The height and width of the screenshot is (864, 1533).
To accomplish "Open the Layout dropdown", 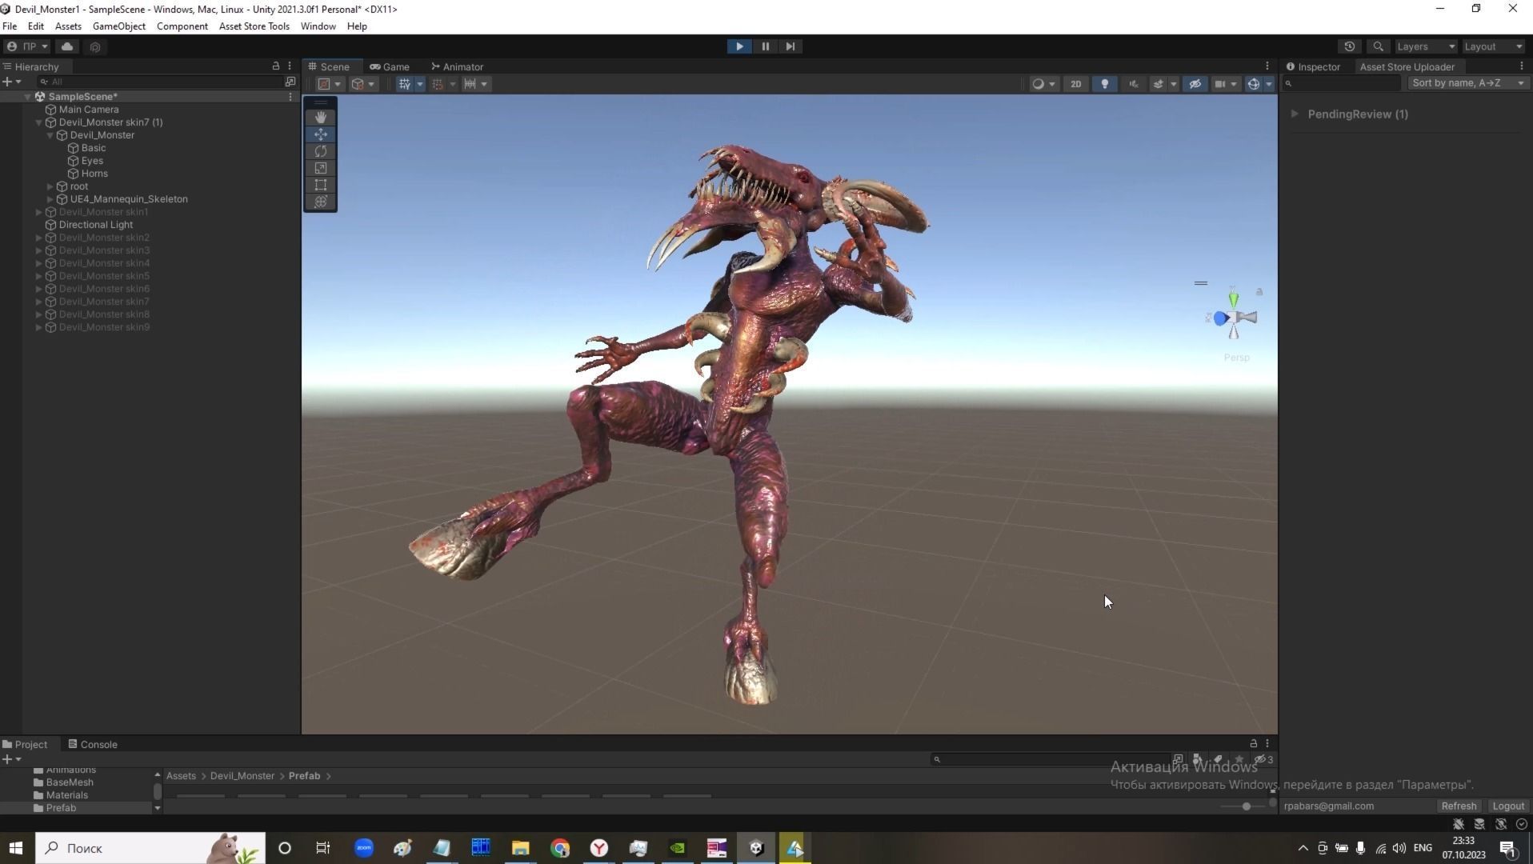I will point(1493,46).
